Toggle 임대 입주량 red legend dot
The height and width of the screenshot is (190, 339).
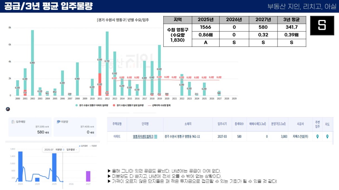pyautogui.click(x=114, y=106)
